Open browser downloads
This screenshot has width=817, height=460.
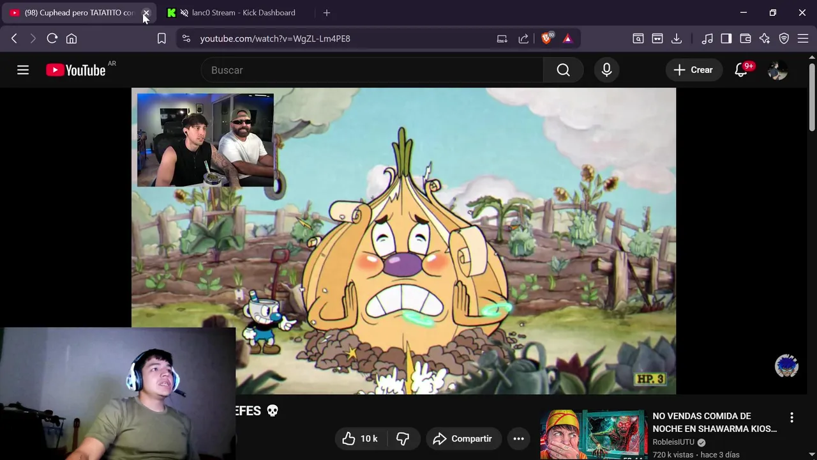677,38
